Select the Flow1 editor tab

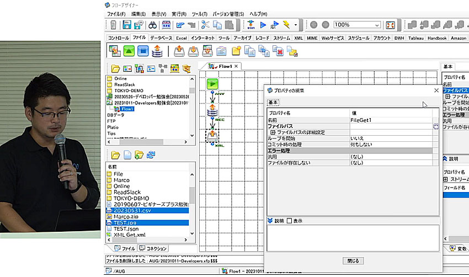tap(221, 66)
